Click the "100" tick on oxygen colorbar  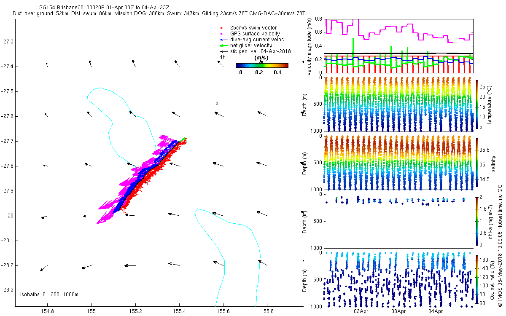[x=484, y=285]
